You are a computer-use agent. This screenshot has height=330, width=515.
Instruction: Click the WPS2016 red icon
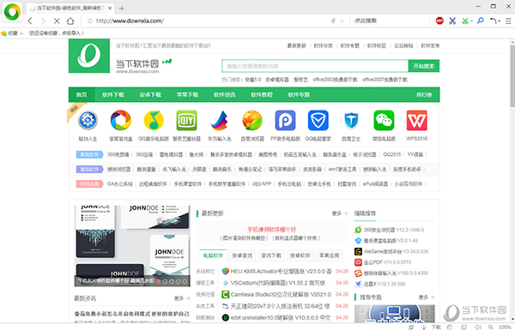pos(417,120)
